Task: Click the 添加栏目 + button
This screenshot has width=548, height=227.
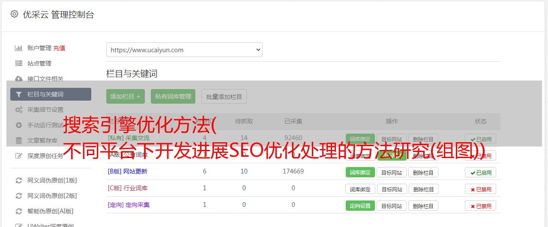Action: (126, 96)
